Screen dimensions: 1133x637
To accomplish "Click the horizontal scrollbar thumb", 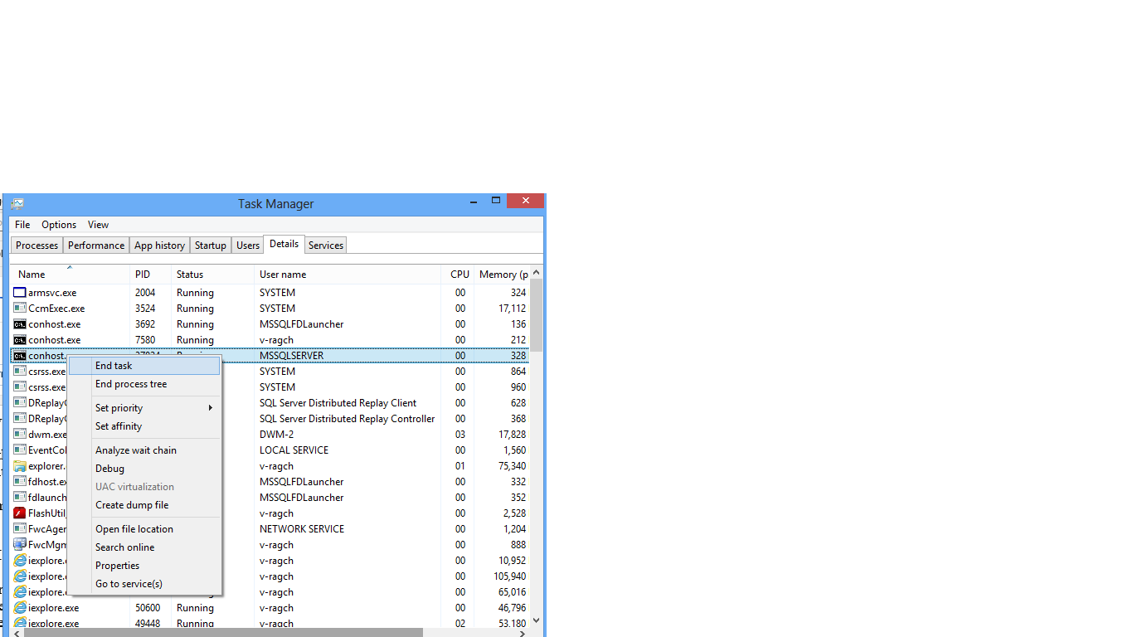I will [x=223, y=633].
